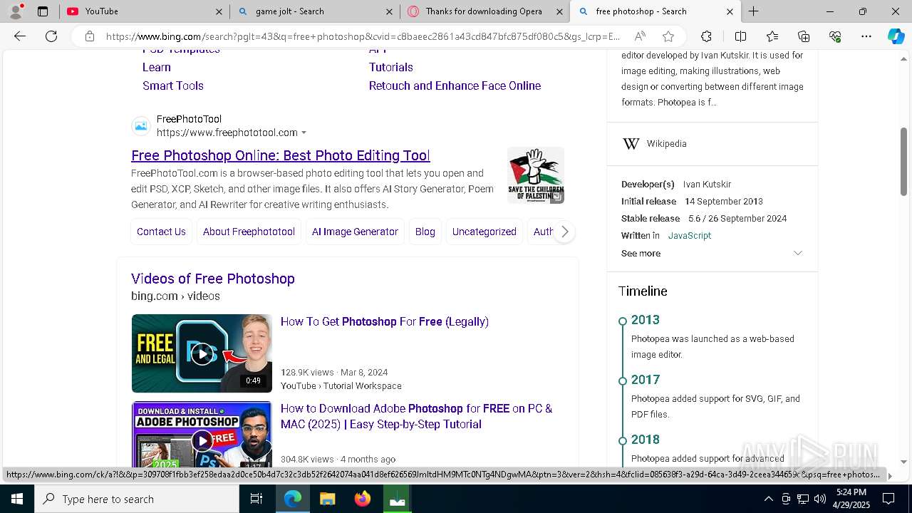Open Read aloud icon in address bar
The width and height of the screenshot is (912, 513).
(x=640, y=36)
